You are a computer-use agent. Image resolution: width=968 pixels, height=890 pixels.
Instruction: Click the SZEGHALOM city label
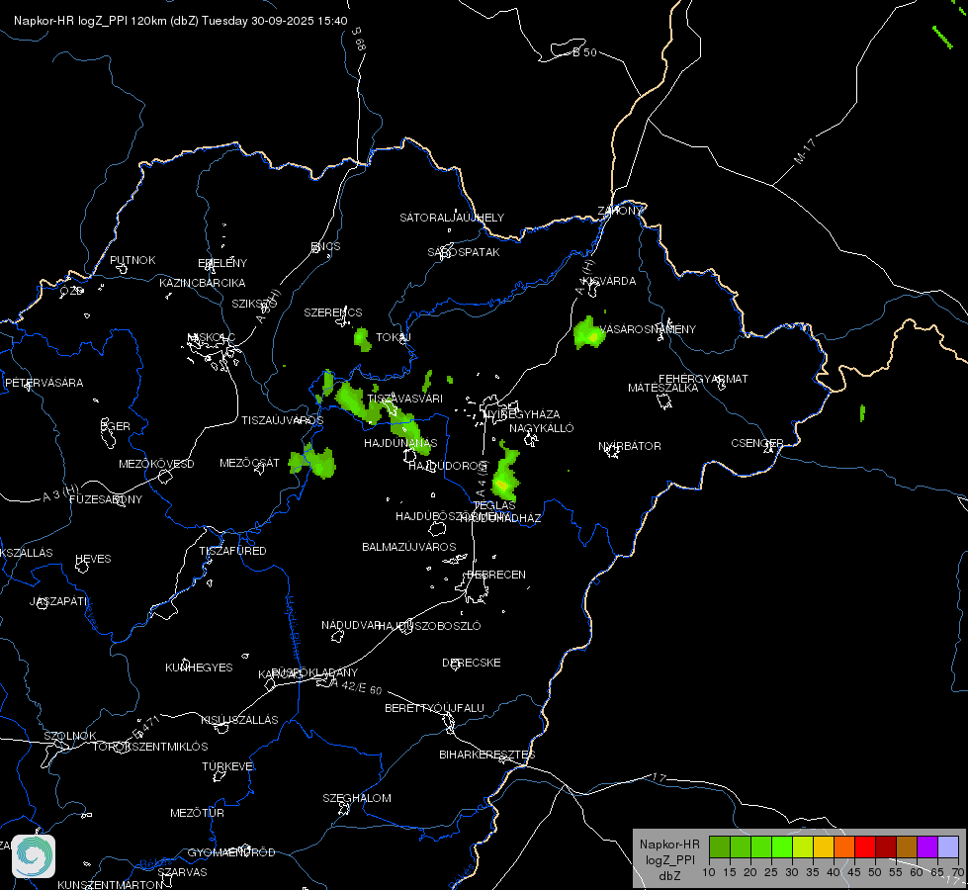coord(357,798)
